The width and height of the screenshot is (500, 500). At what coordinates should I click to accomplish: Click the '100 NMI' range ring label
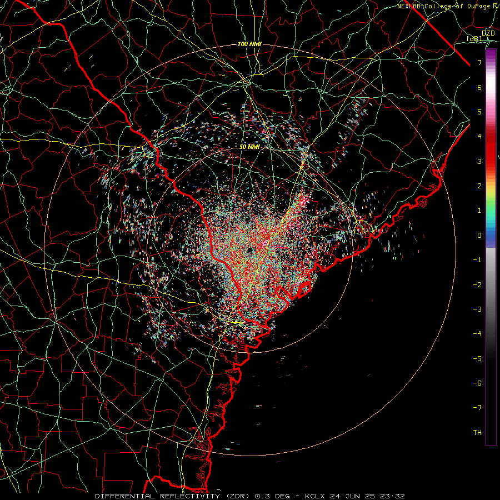[249, 44]
